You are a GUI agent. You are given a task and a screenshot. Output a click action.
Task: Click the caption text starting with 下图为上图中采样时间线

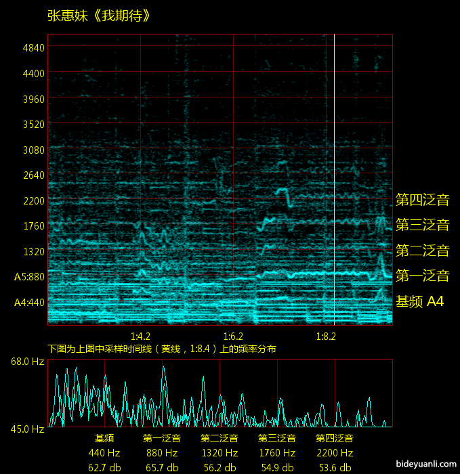click(x=162, y=349)
